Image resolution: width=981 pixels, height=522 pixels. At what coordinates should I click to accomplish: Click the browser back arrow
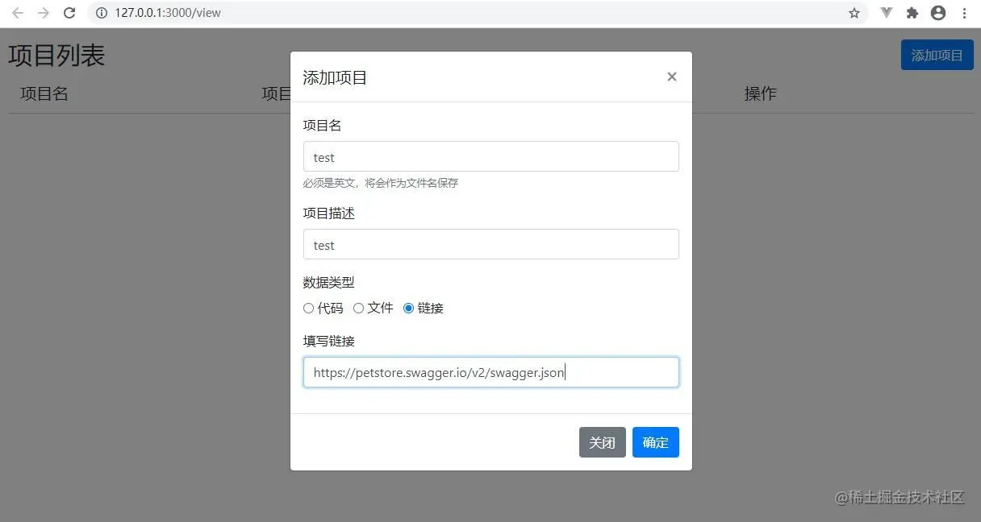coord(18,13)
